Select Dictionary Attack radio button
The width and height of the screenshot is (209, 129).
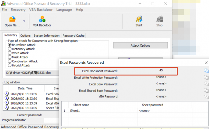pyautogui.click(x=10, y=49)
